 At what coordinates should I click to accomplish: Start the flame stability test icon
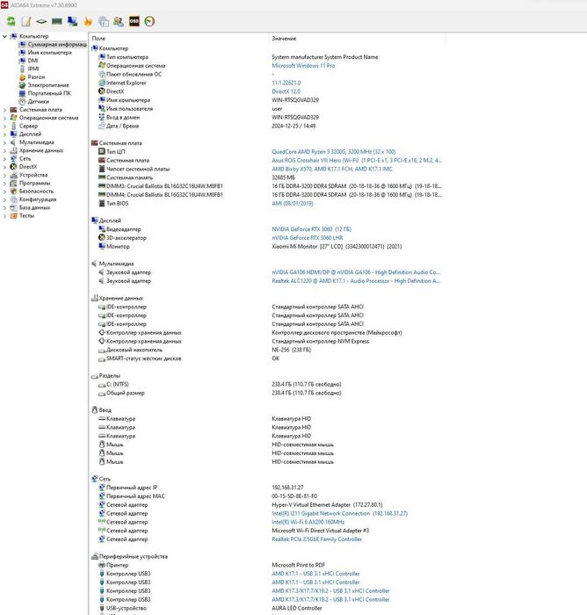point(88,21)
